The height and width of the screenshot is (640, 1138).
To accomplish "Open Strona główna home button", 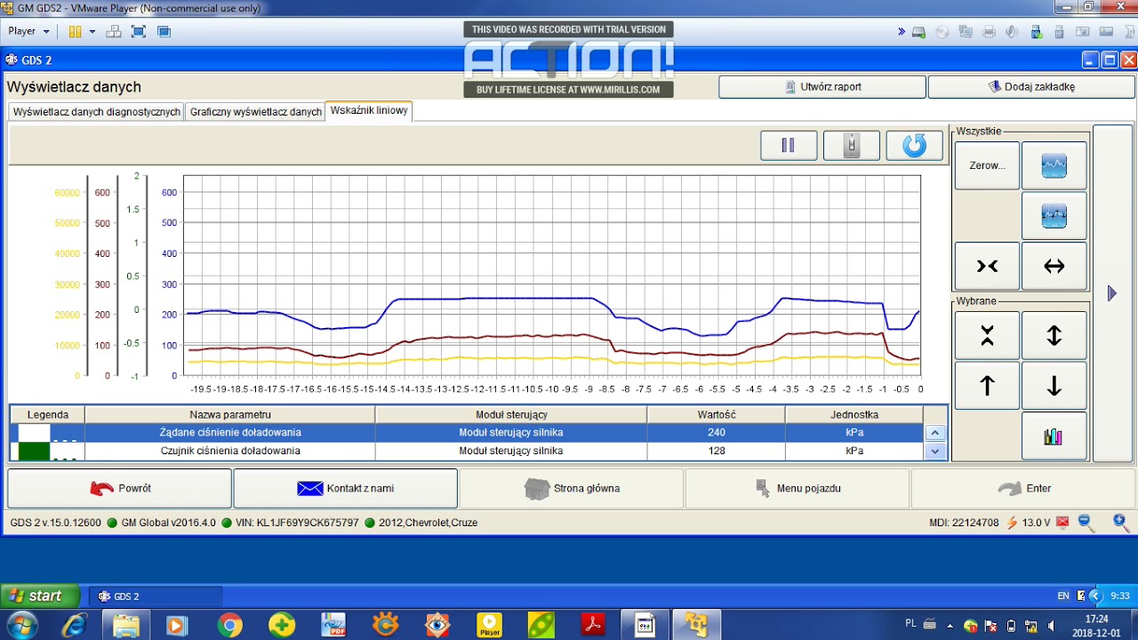I will [x=572, y=488].
